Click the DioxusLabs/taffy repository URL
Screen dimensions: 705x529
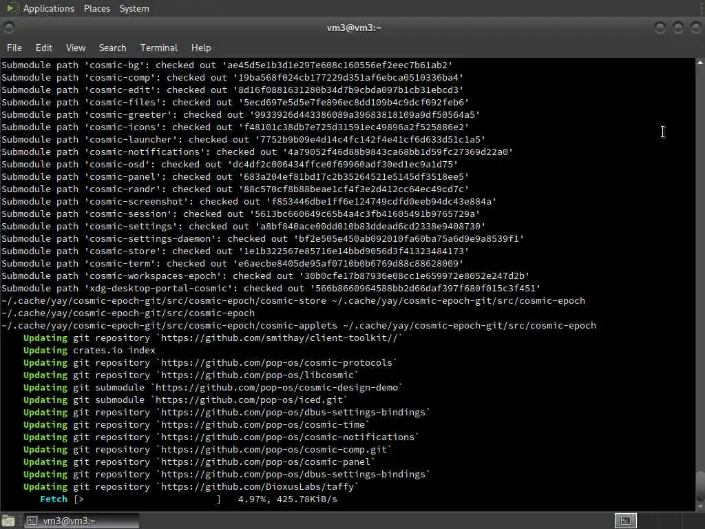(x=257, y=487)
